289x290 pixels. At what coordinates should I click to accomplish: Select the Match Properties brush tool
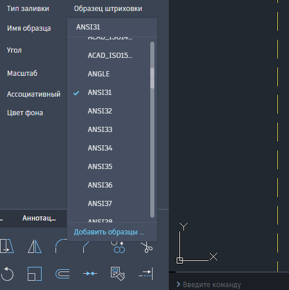[x=118, y=274]
